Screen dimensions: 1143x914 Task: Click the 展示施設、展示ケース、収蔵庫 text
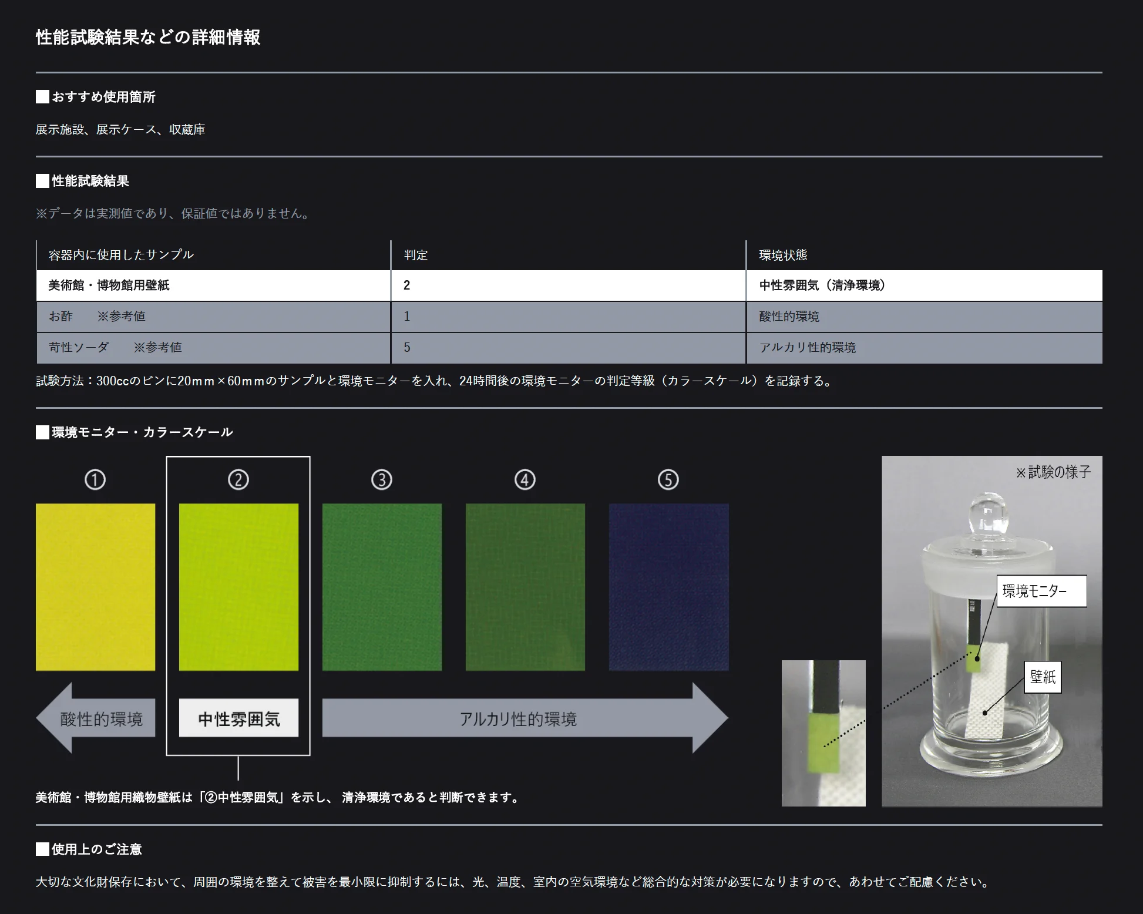click(x=120, y=130)
